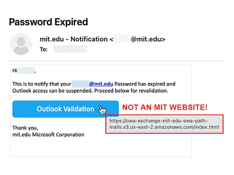Click the redacted sender username in header
The image size is (234, 175).
coord(122,39)
